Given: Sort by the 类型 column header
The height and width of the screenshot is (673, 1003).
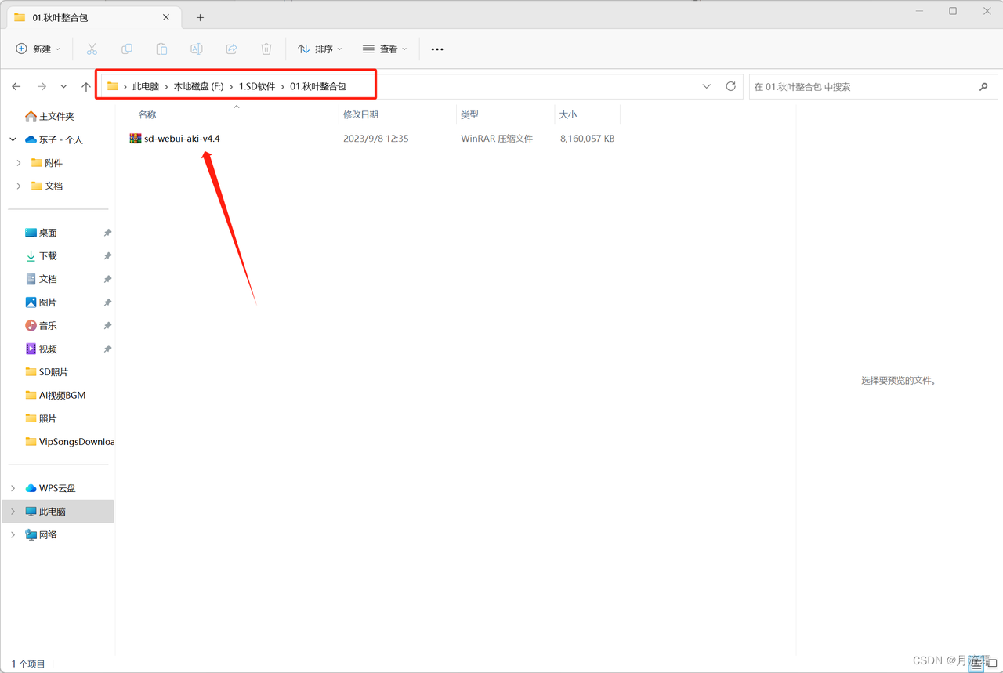Looking at the screenshot, I should click(x=469, y=114).
